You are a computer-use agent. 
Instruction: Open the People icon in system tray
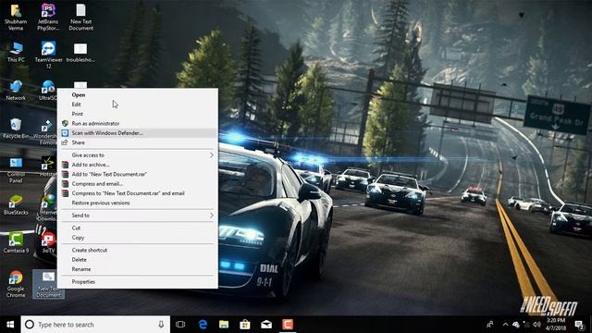[x=489, y=325]
